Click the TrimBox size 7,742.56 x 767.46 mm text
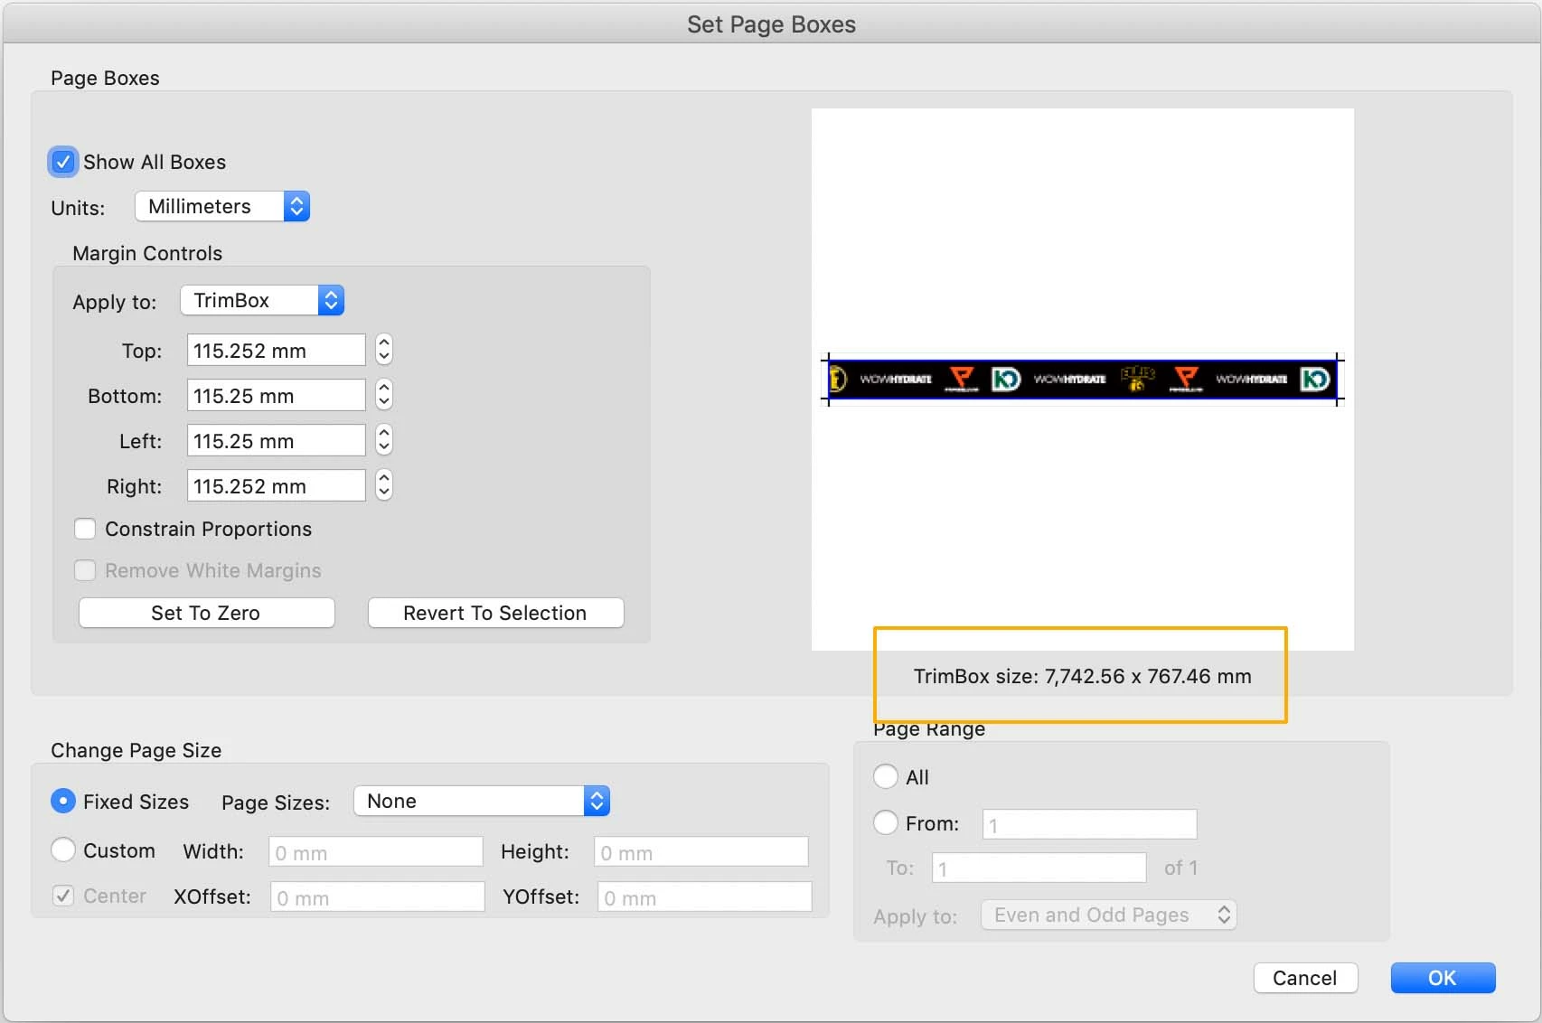The height and width of the screenshot is (1023, 1542). (x=1083, y=676)
